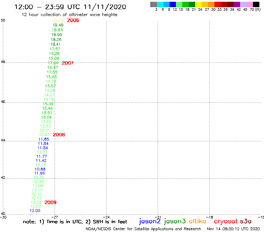Click the wave height value 15.63

[x=51, y=77]
